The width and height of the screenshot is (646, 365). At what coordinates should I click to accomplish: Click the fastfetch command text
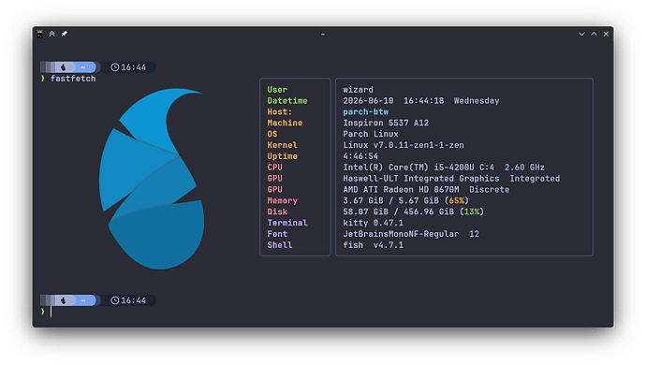(73, 79)
